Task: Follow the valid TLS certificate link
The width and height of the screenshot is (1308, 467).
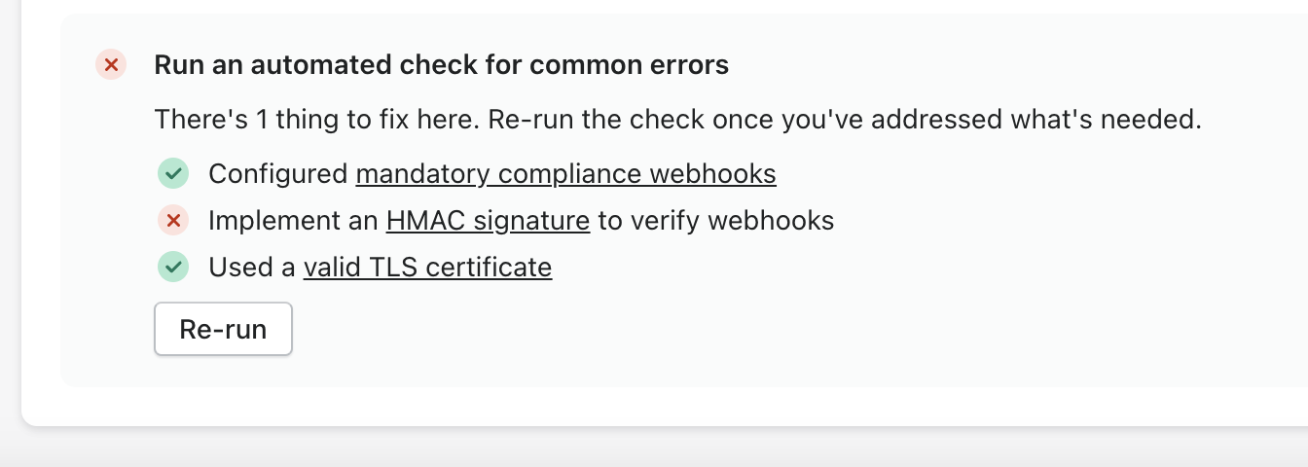Action: 427,267
